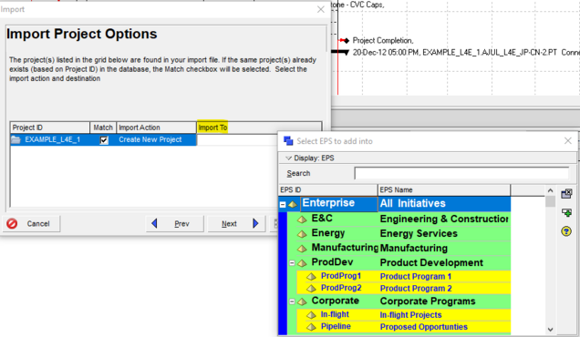Click the Energy EPS node icon
The image size is (580, 337).
pyautogui.click(x=302, y=234)
